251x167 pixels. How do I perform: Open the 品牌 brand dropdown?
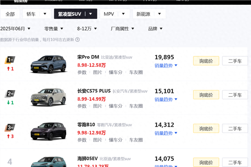pyautogui.click(x=155, y=29)
